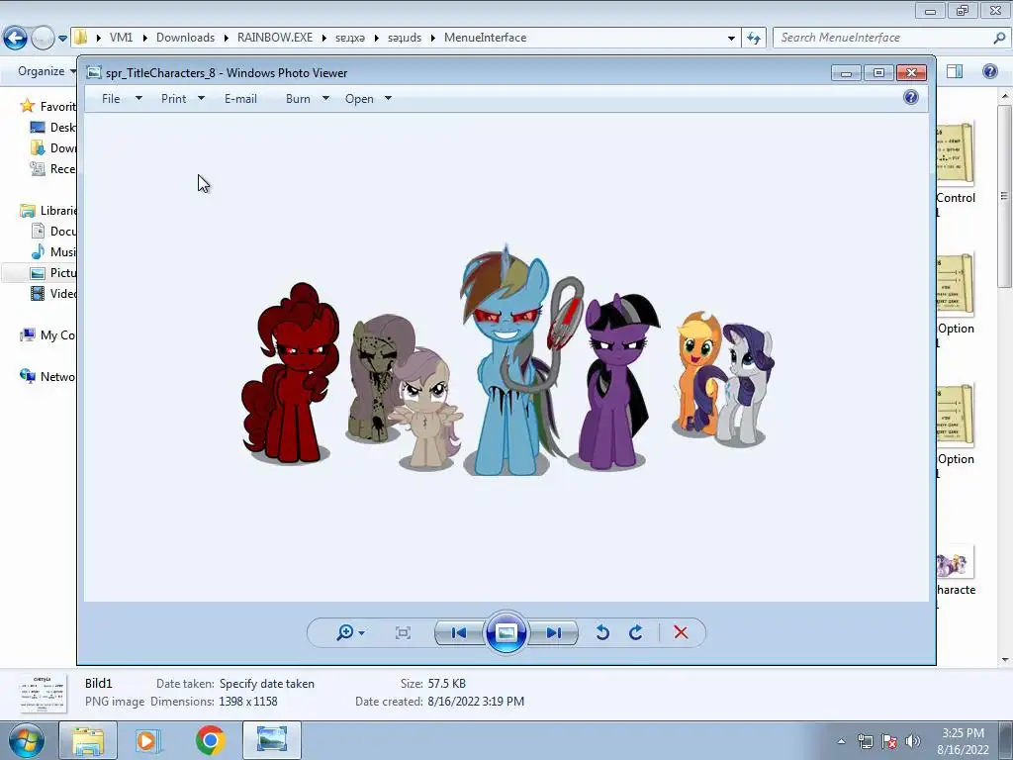Open the File menu
The width and height of the screenshot is (1013, 760).
click(x=111, y=99)
